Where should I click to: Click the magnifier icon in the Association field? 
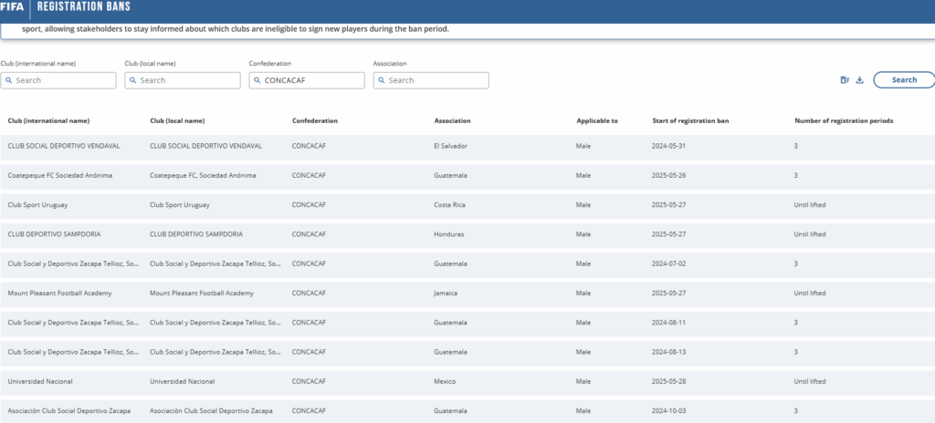(x=382, y=80)
